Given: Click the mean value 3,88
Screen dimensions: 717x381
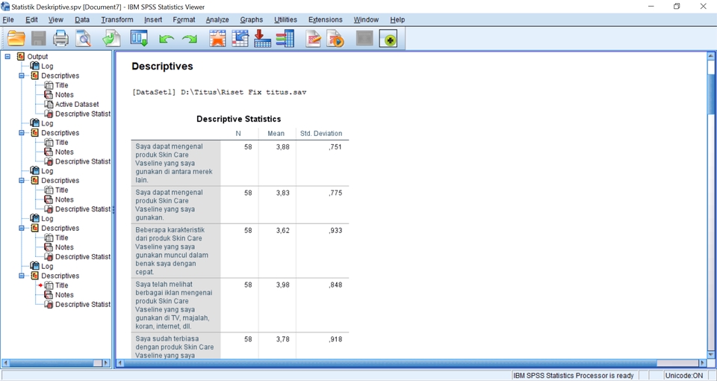Looking at the screenshot, I should click(282, 147).
